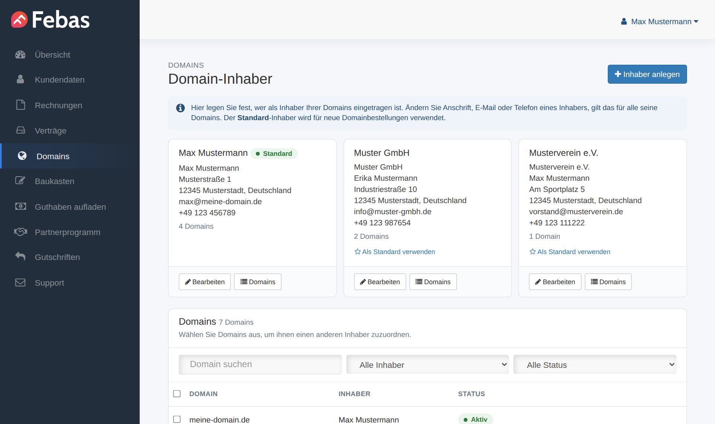Click the Domains globe icon in sidebar
This screenshot has width=715, height=424.
point(22,156)
